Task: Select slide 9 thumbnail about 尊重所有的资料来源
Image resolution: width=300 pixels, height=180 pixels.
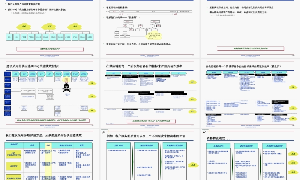Action: pos(150,29)
